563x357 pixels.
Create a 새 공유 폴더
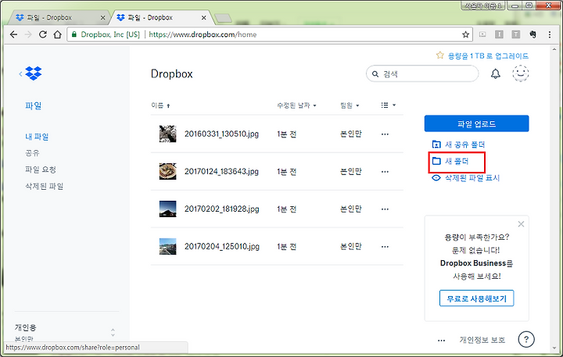[458, 145]
